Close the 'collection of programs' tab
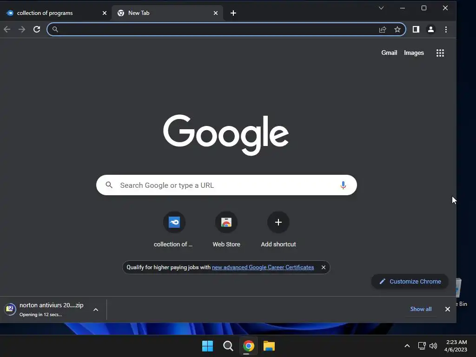 pyautogui.click(x=105, y=13)
